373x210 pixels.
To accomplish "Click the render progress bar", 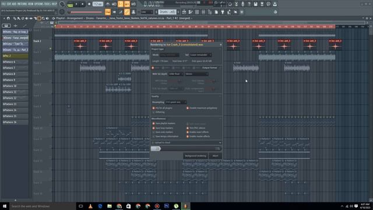I will (x=186, y=149).
